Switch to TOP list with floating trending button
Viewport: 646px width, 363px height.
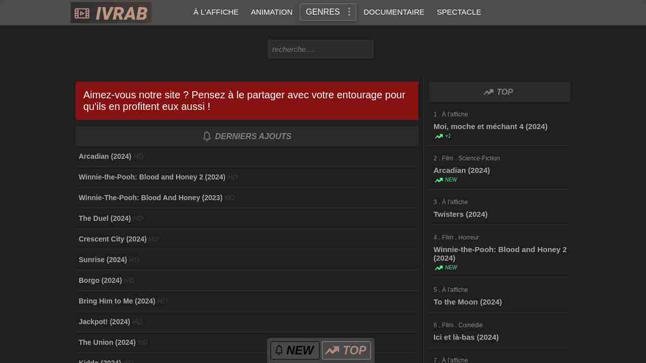pyautogui.click(x=346, y=350)
